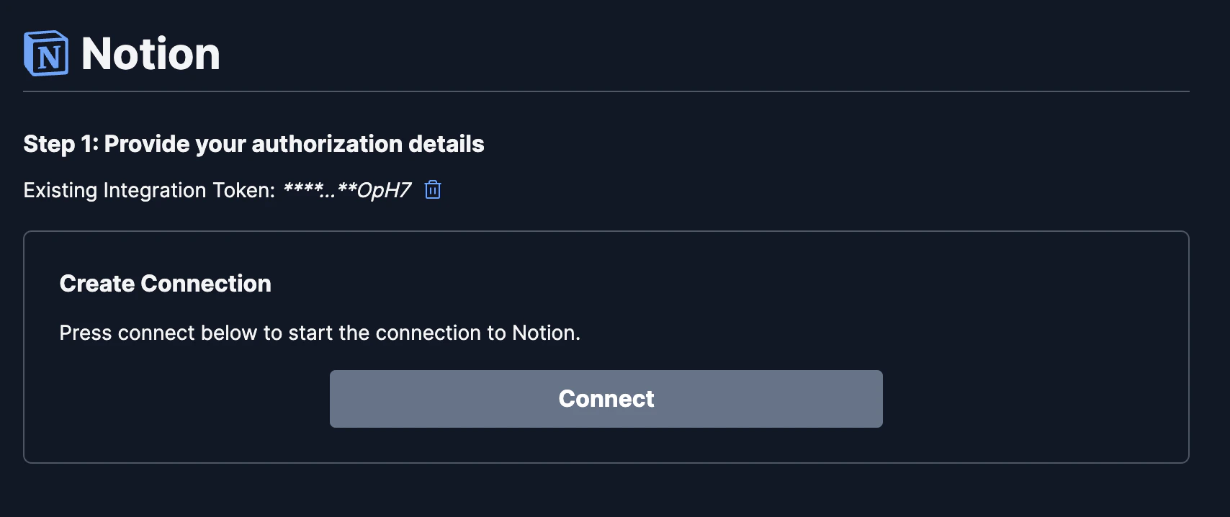
Task: Click the 'Existing Integration Token' label
Action: tap(148, 189)
